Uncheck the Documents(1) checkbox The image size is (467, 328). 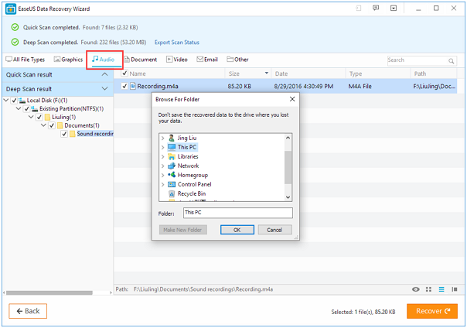pos(52,125)
